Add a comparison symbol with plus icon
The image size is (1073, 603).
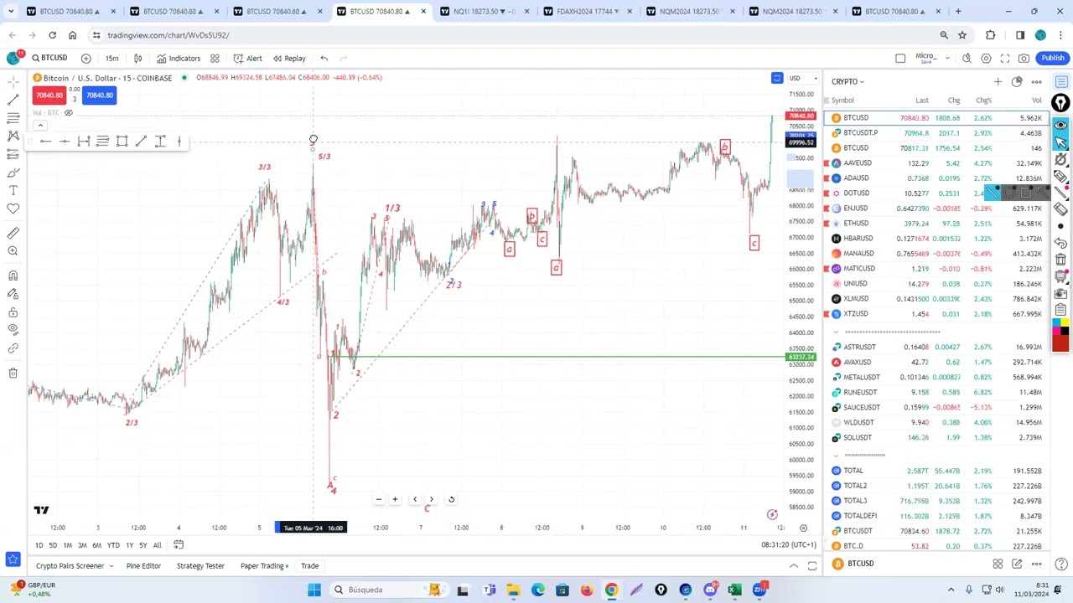(86, 58)
